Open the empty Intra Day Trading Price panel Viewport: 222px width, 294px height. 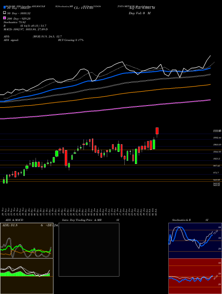tap(89, 249)
